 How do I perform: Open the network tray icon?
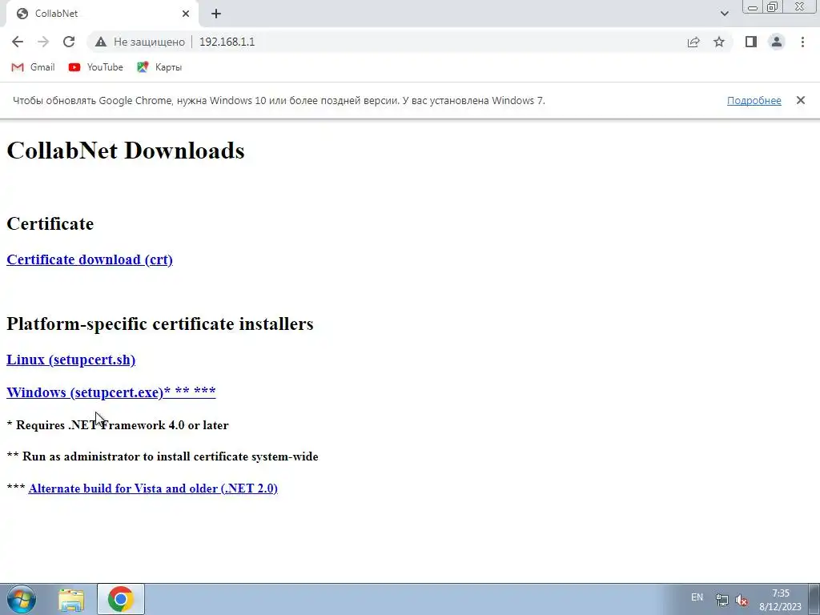click(722, 600)
